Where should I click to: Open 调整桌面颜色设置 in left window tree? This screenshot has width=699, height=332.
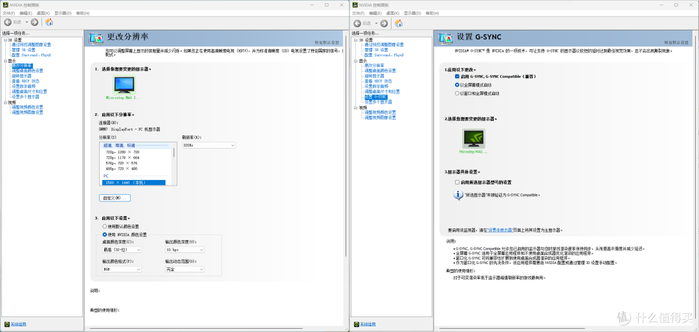[x=27, y=71]
